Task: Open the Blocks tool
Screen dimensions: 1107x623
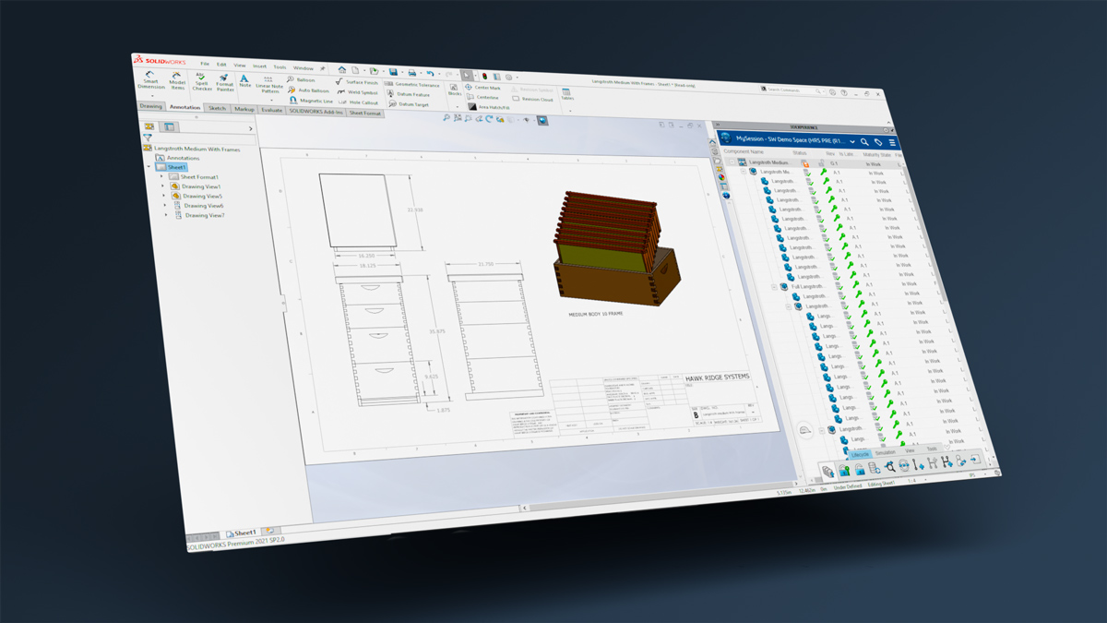Action: [454, 90]
